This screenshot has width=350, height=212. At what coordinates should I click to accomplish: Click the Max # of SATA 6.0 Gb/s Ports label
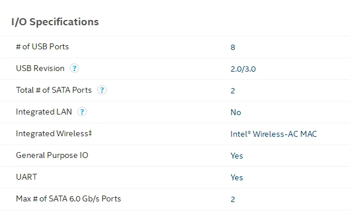click(69, 198)
